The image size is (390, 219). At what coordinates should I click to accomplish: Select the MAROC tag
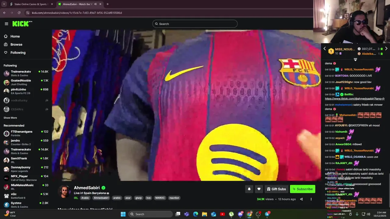[x=160, y=198]
